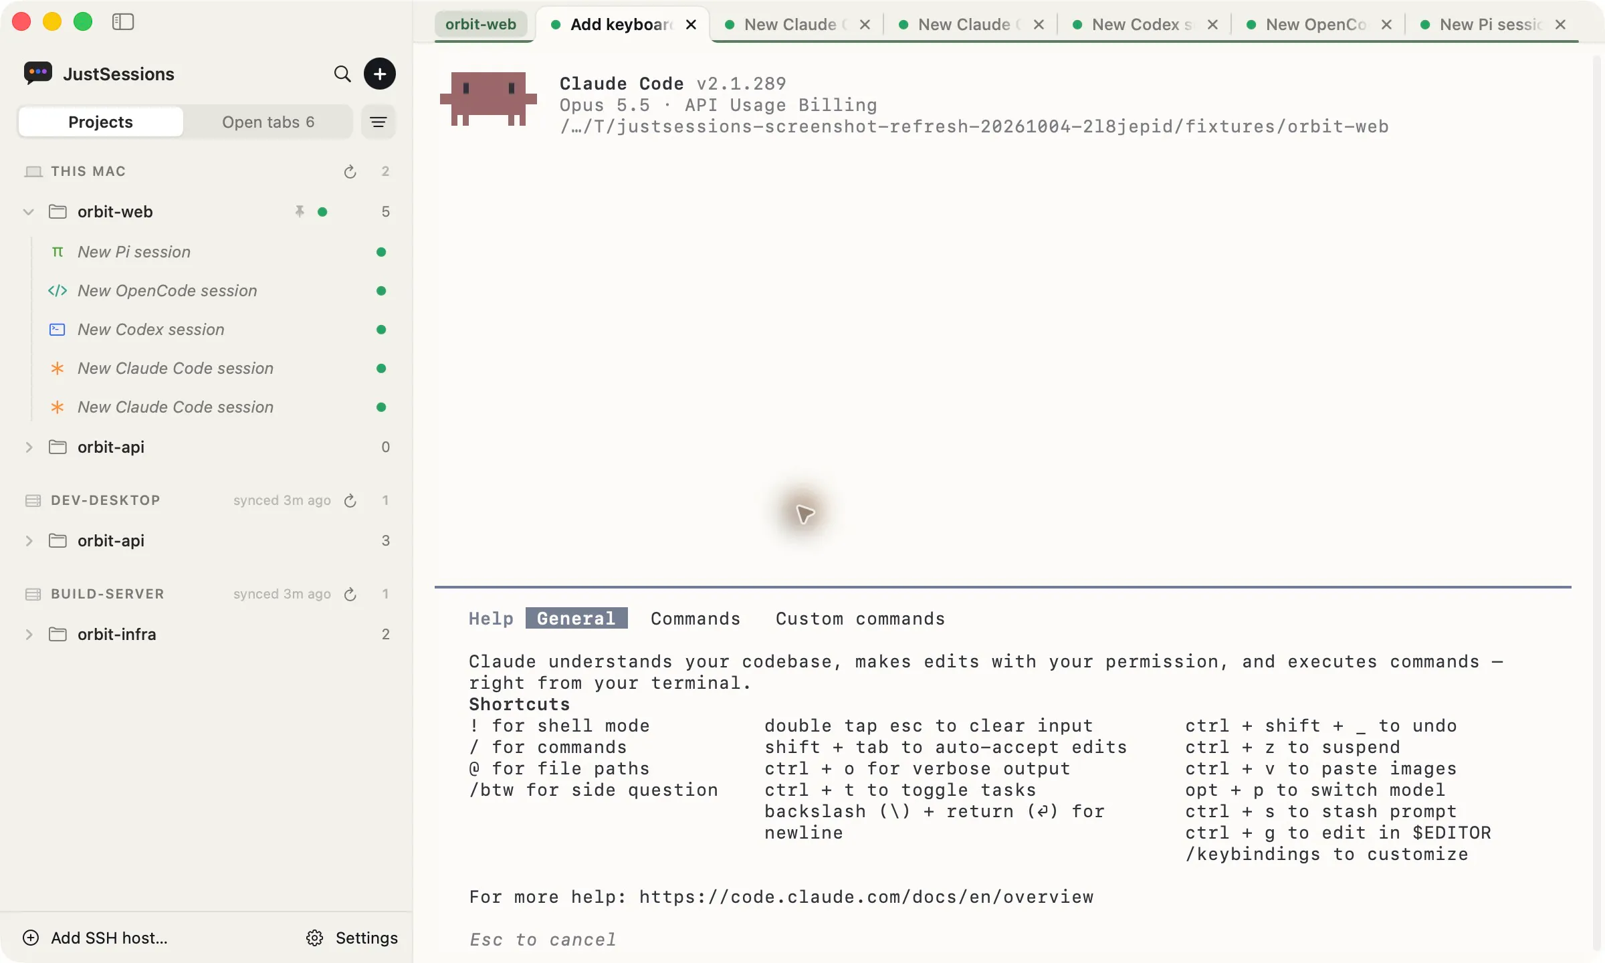The height and width of the screenshot is (963, 1605).
Task: Click the pin icon on orbit-web
Action: point(300,212)
